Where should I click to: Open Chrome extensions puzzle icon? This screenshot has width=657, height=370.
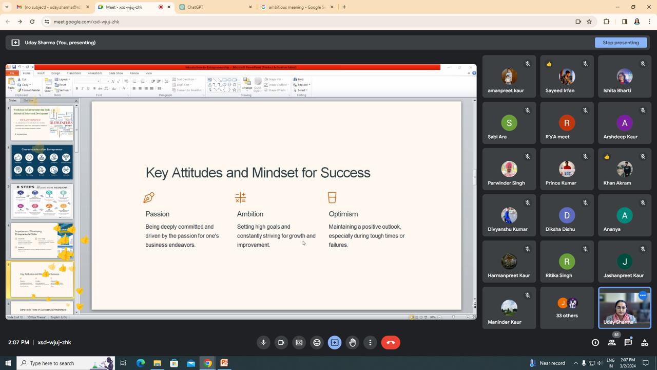click(606, 22)
